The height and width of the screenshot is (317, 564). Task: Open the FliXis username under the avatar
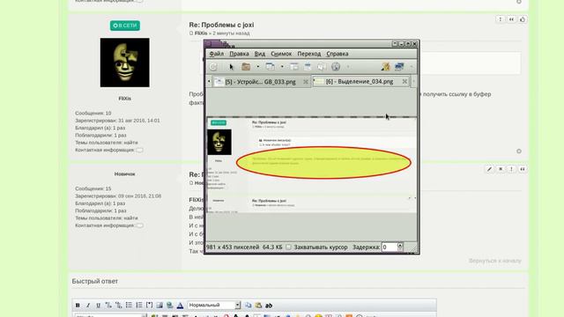(x=125, y=99)
